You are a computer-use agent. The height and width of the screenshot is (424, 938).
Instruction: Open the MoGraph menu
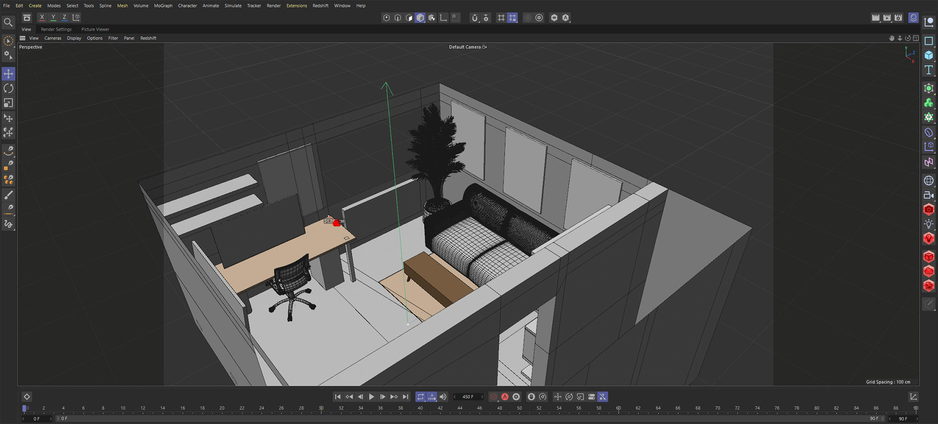pos(163,6)
